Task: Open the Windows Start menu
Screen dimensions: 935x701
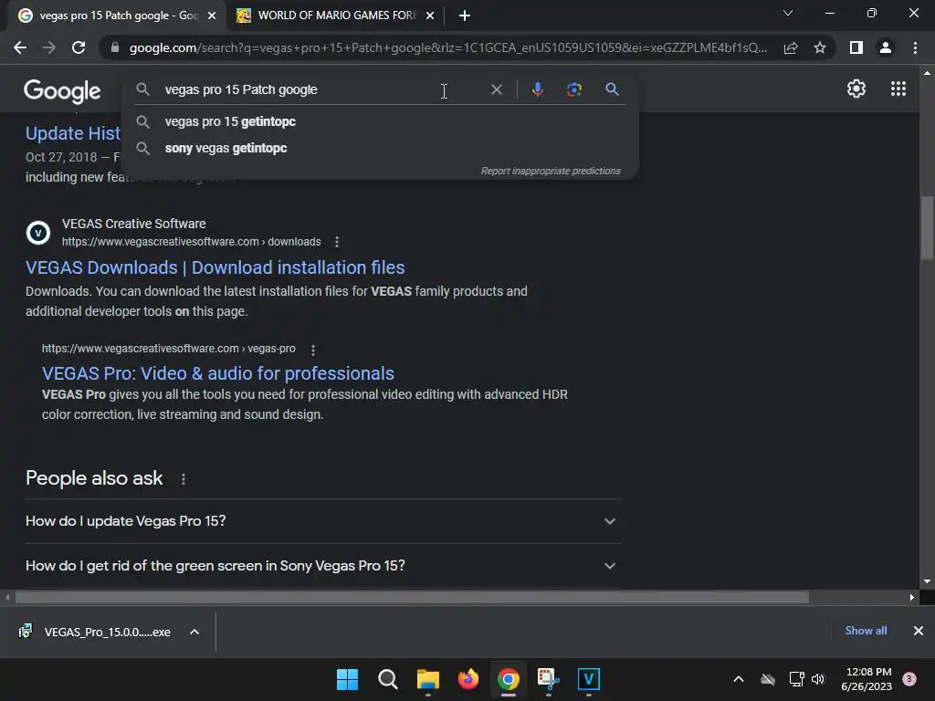Action: click(x=347, y=679)
